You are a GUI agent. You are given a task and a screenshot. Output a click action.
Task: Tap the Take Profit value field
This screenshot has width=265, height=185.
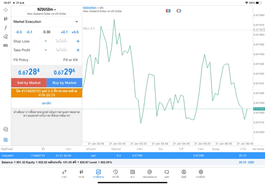point(61,50)
